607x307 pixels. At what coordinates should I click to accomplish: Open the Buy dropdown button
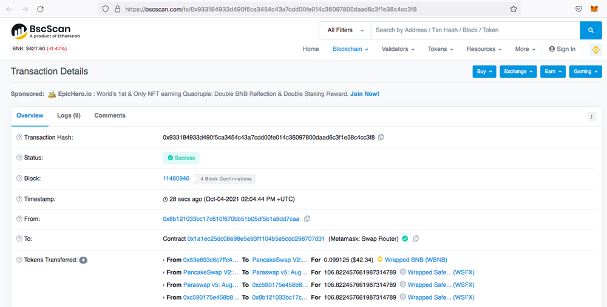(x=484, y=72)
